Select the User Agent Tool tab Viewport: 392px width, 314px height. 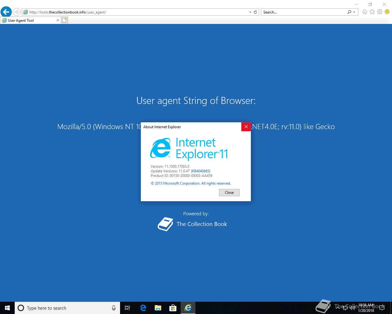click(x=30, y=20)
